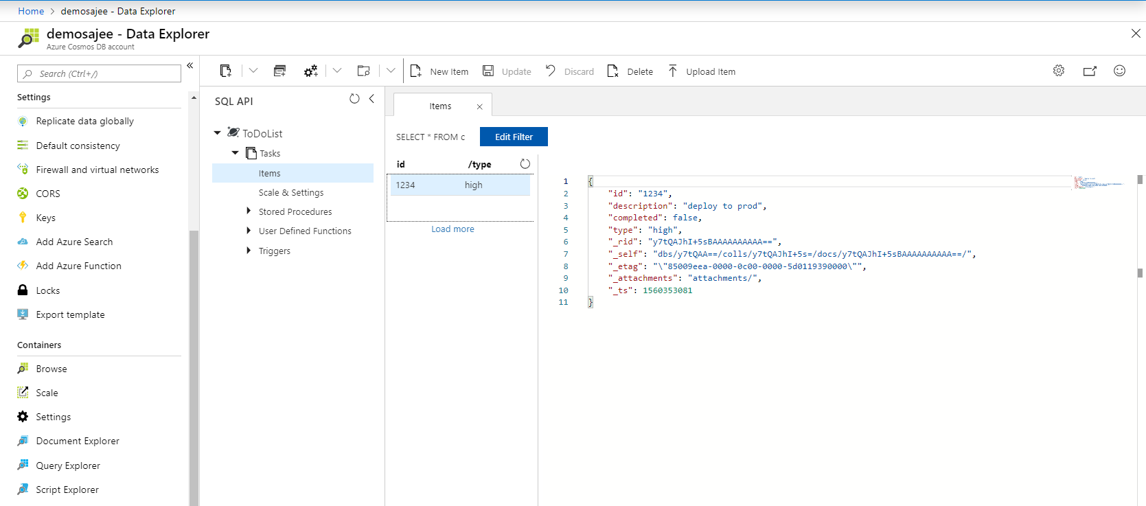1146x506 pixels.
Task: Open Default consistency settings
Action: pyautogui.click(x=78, y=146)
